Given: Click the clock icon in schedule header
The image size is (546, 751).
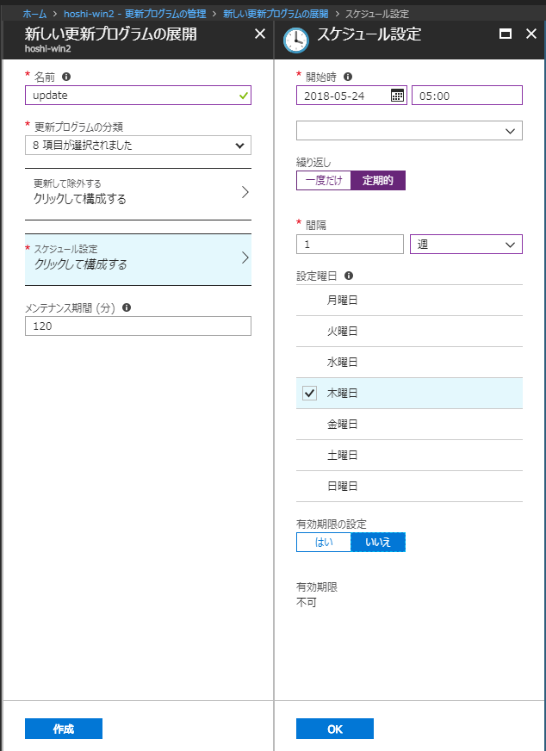Looking at the screenshot, I should coord(296,40).
